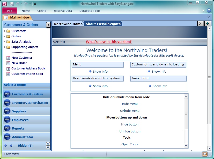Viewport: 214px width, 159px height.
Task: Open the Create ribbon tab
Action: click(x=42, y=11)
